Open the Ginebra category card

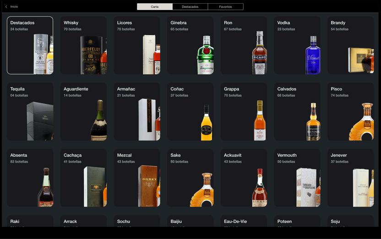190,45
